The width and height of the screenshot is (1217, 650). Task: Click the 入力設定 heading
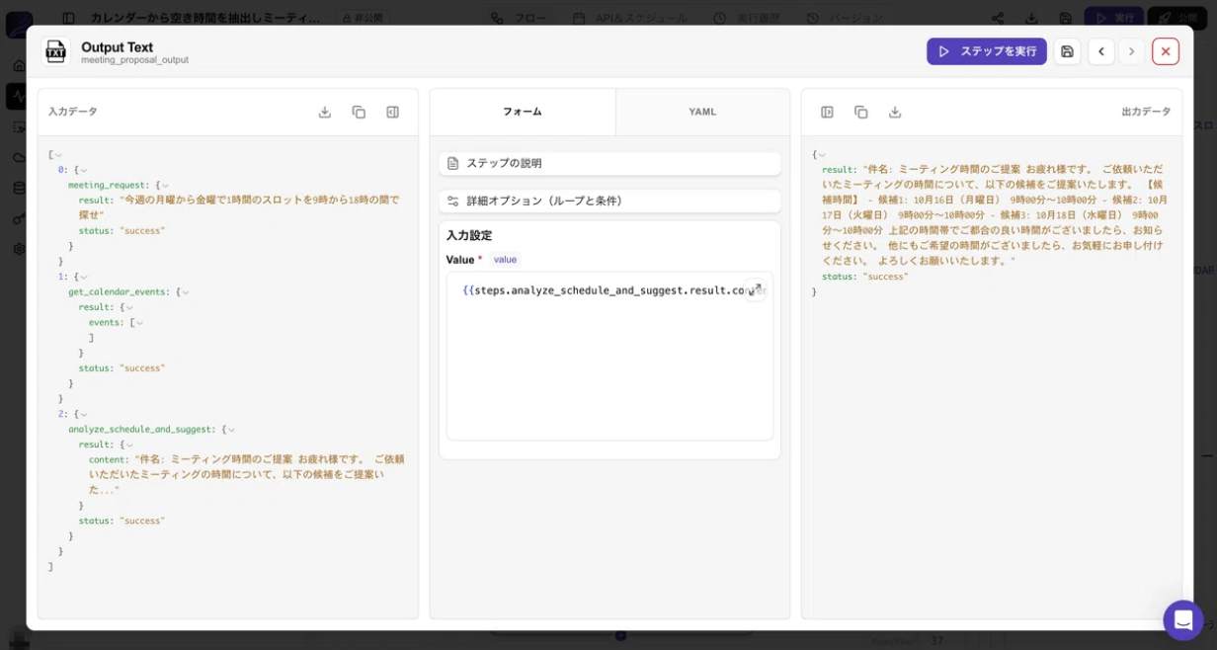click(469, 235)
